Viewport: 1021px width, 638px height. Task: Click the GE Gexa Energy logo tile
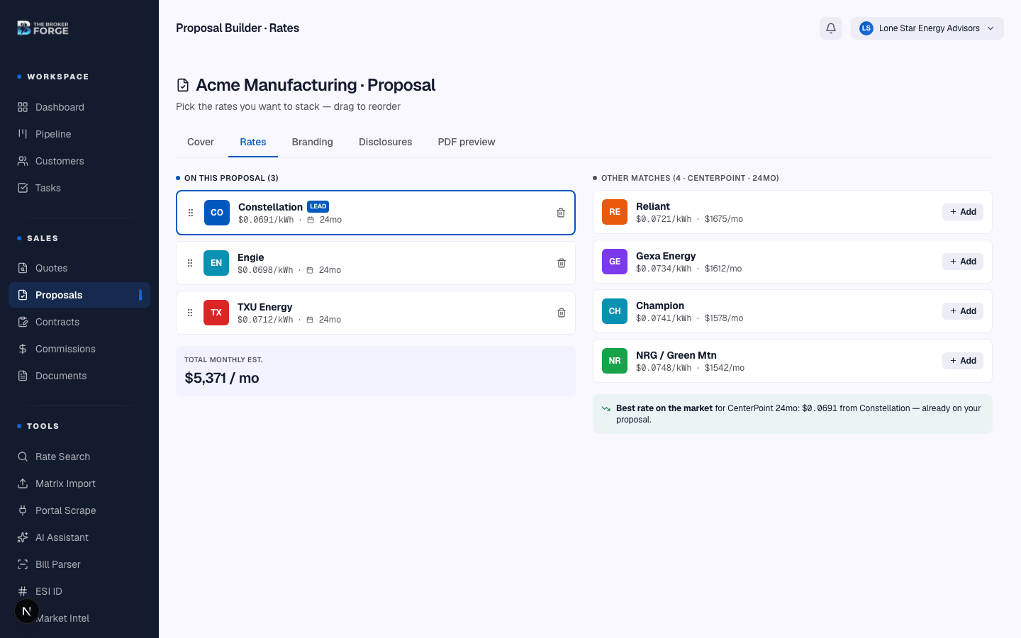click(x=615, y=262)
